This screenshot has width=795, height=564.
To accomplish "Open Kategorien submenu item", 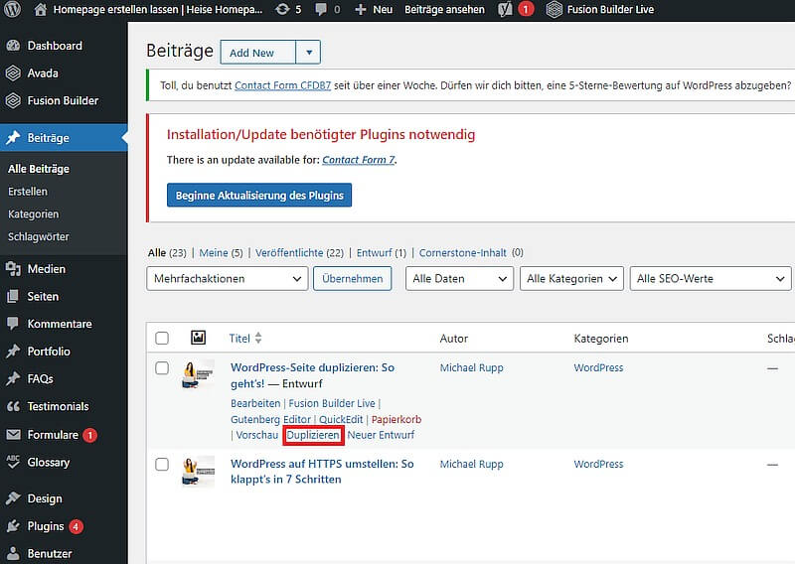I will coord(34,214).
